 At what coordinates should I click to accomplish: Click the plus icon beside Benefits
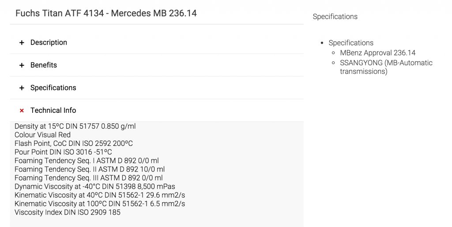pos(22,65)
